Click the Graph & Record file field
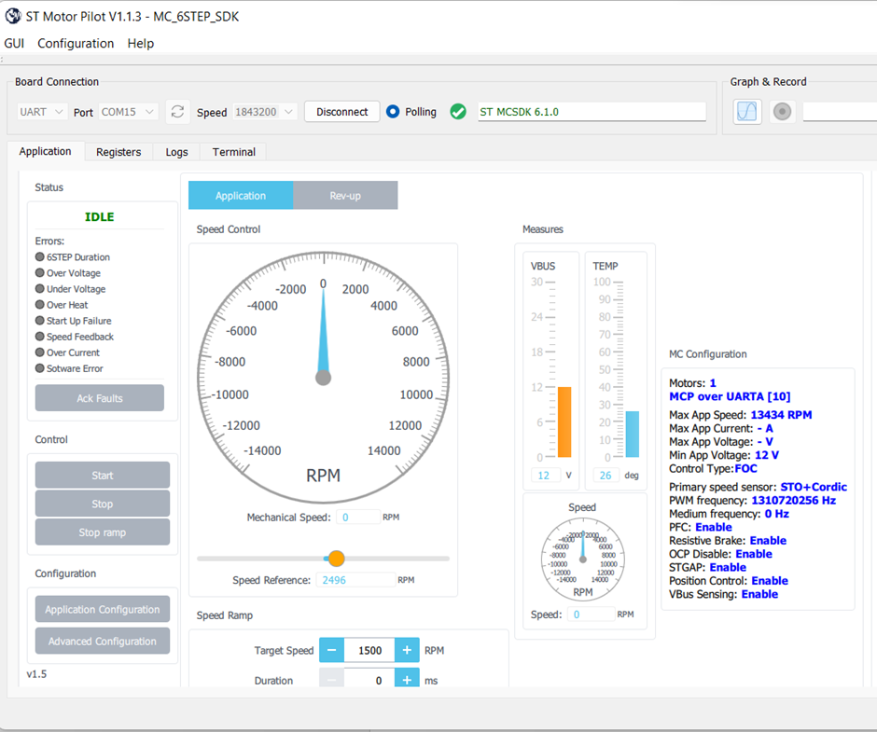877x732 pixels. (840, 112)
